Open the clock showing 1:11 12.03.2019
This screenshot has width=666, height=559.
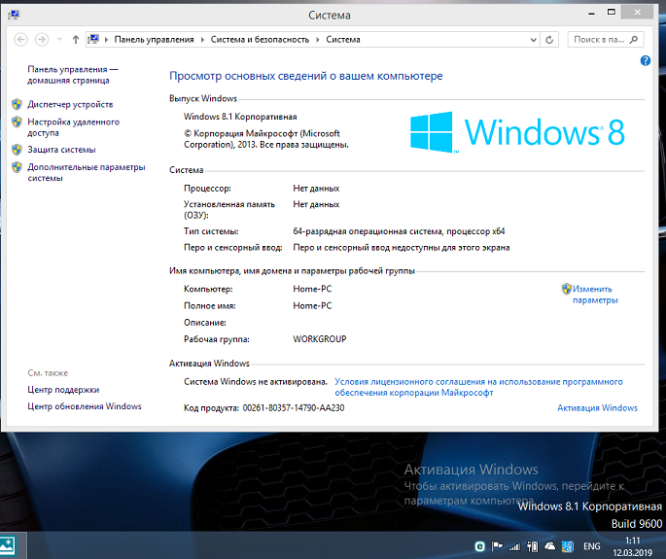tap(632, 546)
